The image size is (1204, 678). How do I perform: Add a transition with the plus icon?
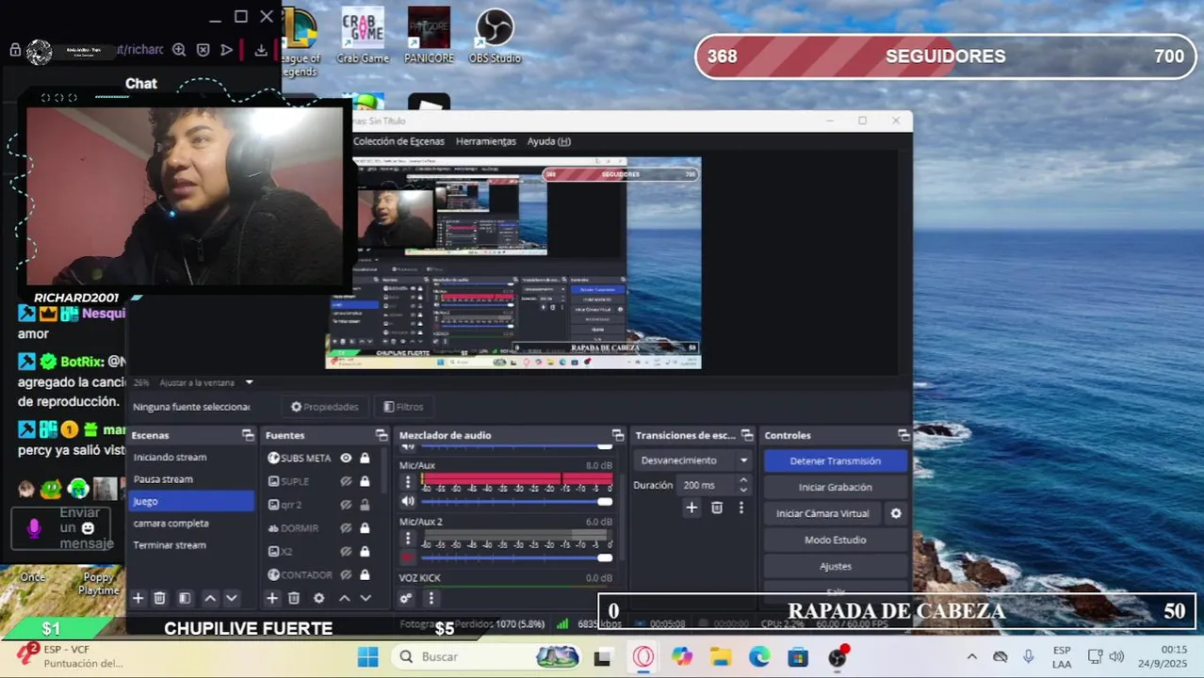click(691, 508)
